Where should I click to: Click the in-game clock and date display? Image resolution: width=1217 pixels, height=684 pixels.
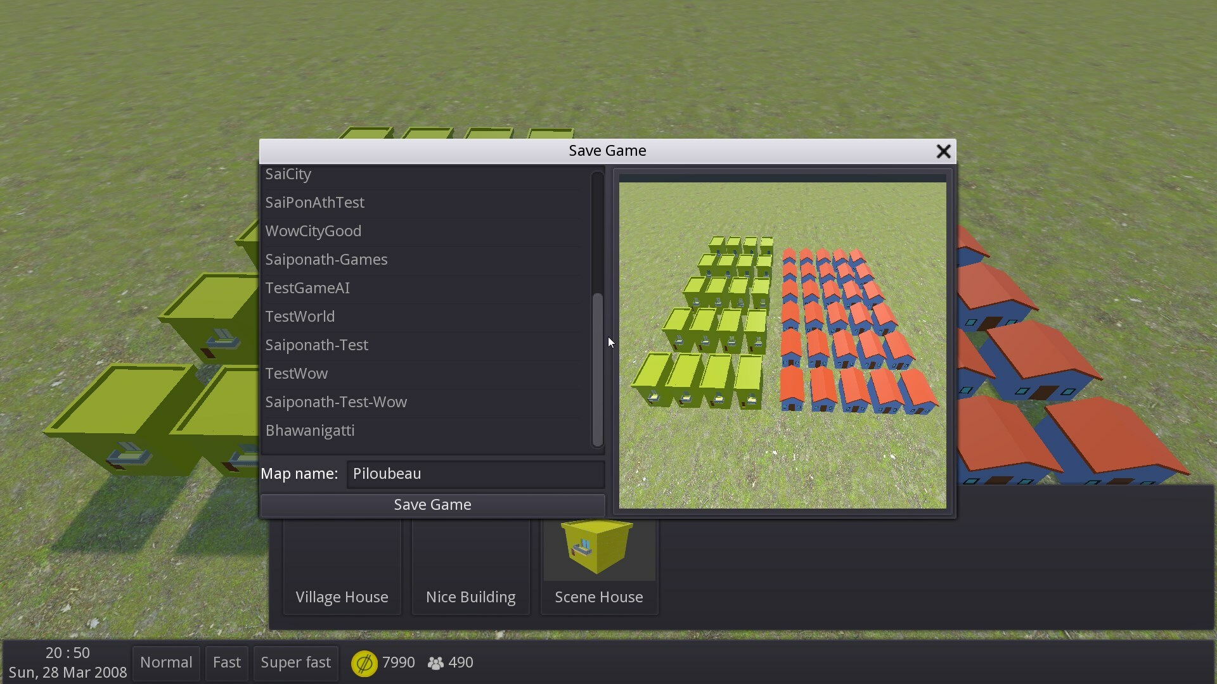coord(67,662)
